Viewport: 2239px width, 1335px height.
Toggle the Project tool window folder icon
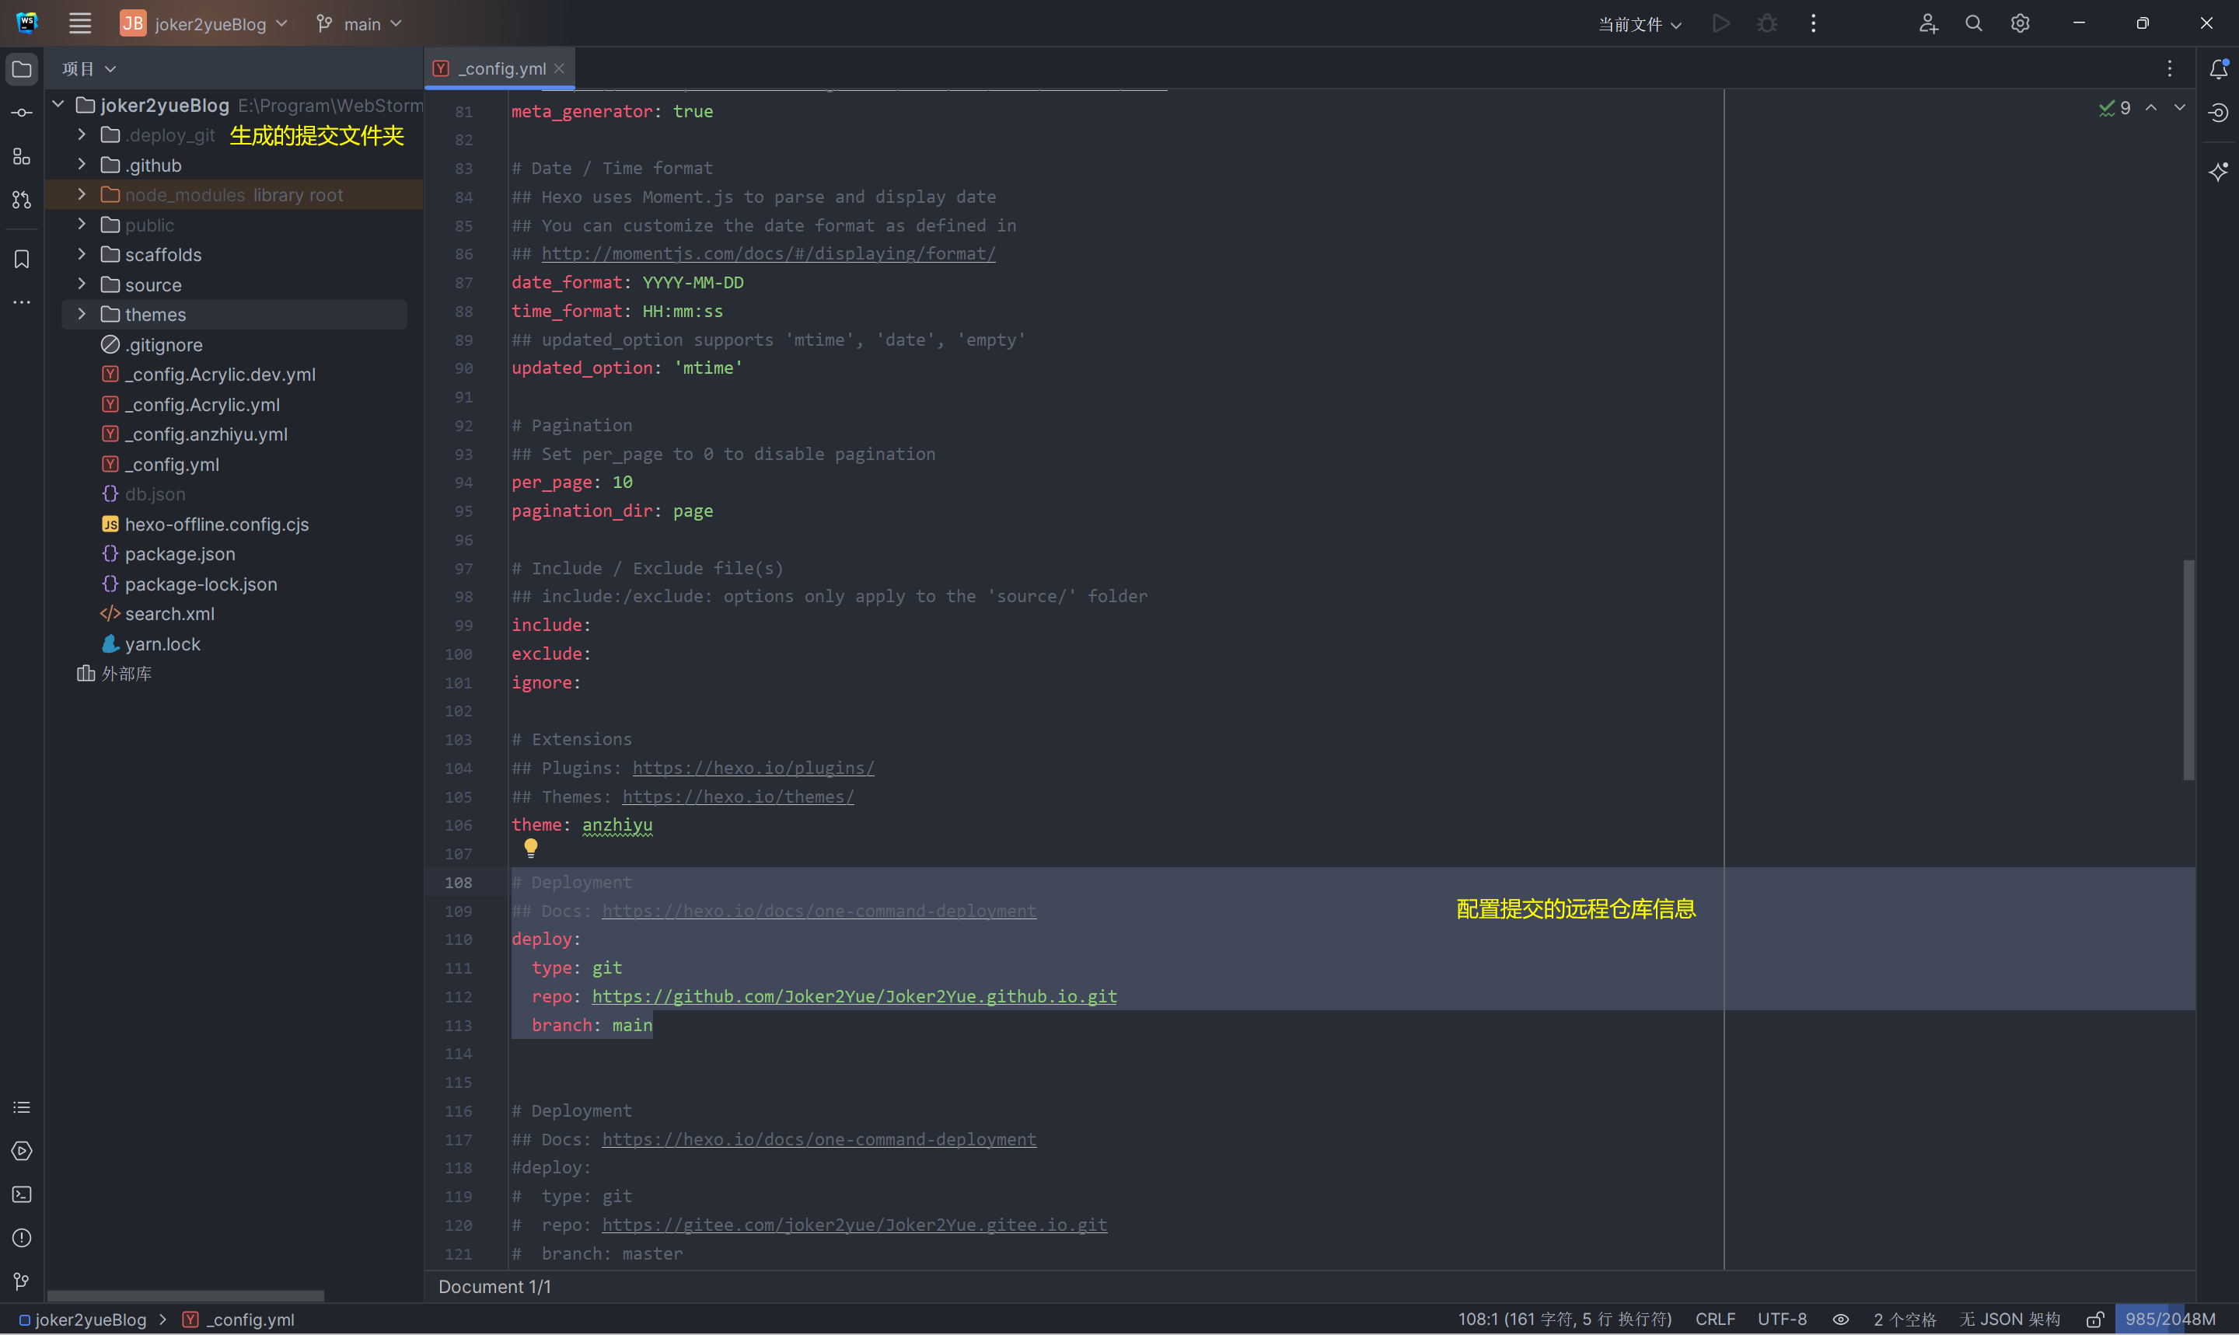(x=22, y=69)
